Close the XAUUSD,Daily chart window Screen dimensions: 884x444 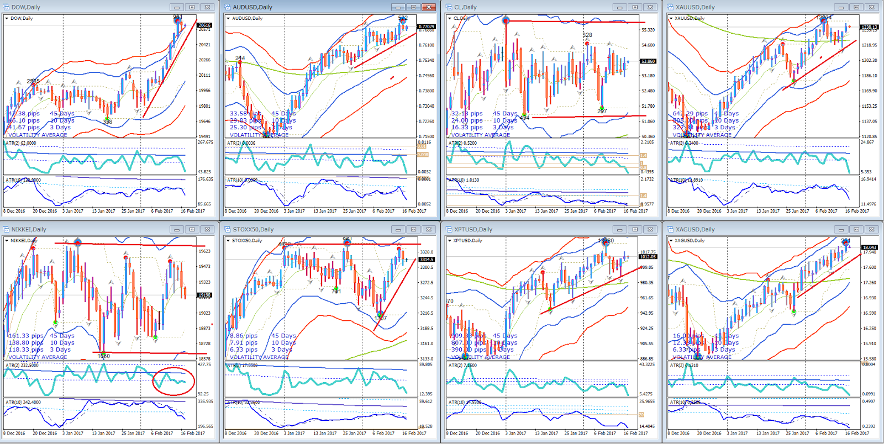872,7
